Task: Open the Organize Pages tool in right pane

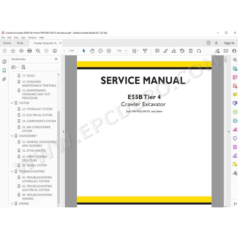Action: [x=235, y=112]
